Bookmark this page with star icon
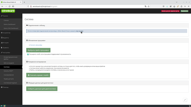 148,6
